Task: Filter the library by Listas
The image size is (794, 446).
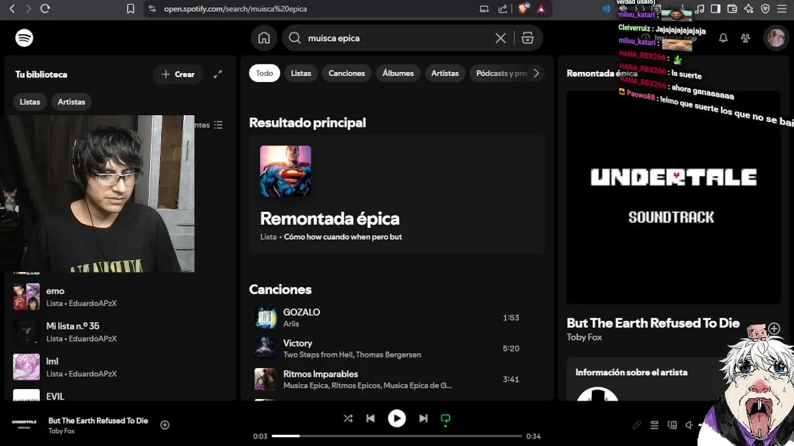Action: 30,102
